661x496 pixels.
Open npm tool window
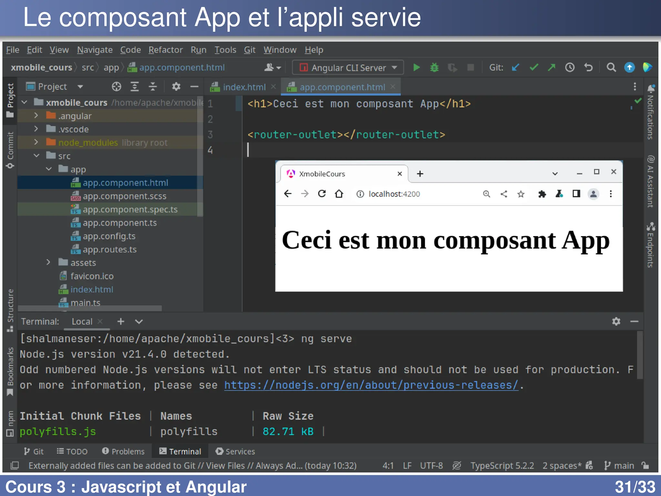10,423
